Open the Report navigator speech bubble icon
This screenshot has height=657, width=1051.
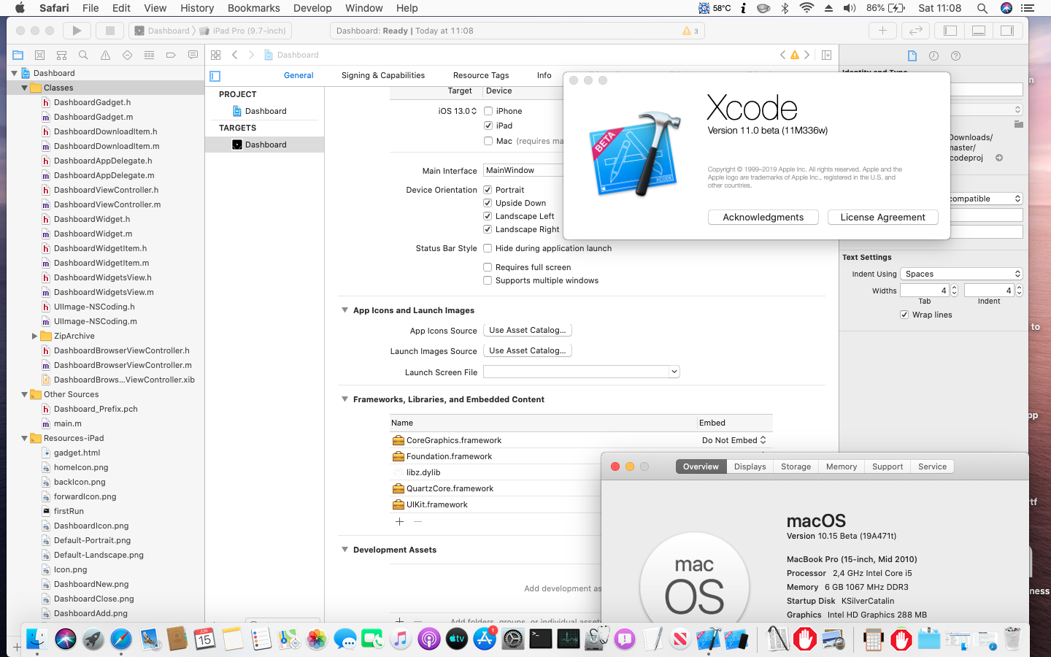tap(193, 55)
